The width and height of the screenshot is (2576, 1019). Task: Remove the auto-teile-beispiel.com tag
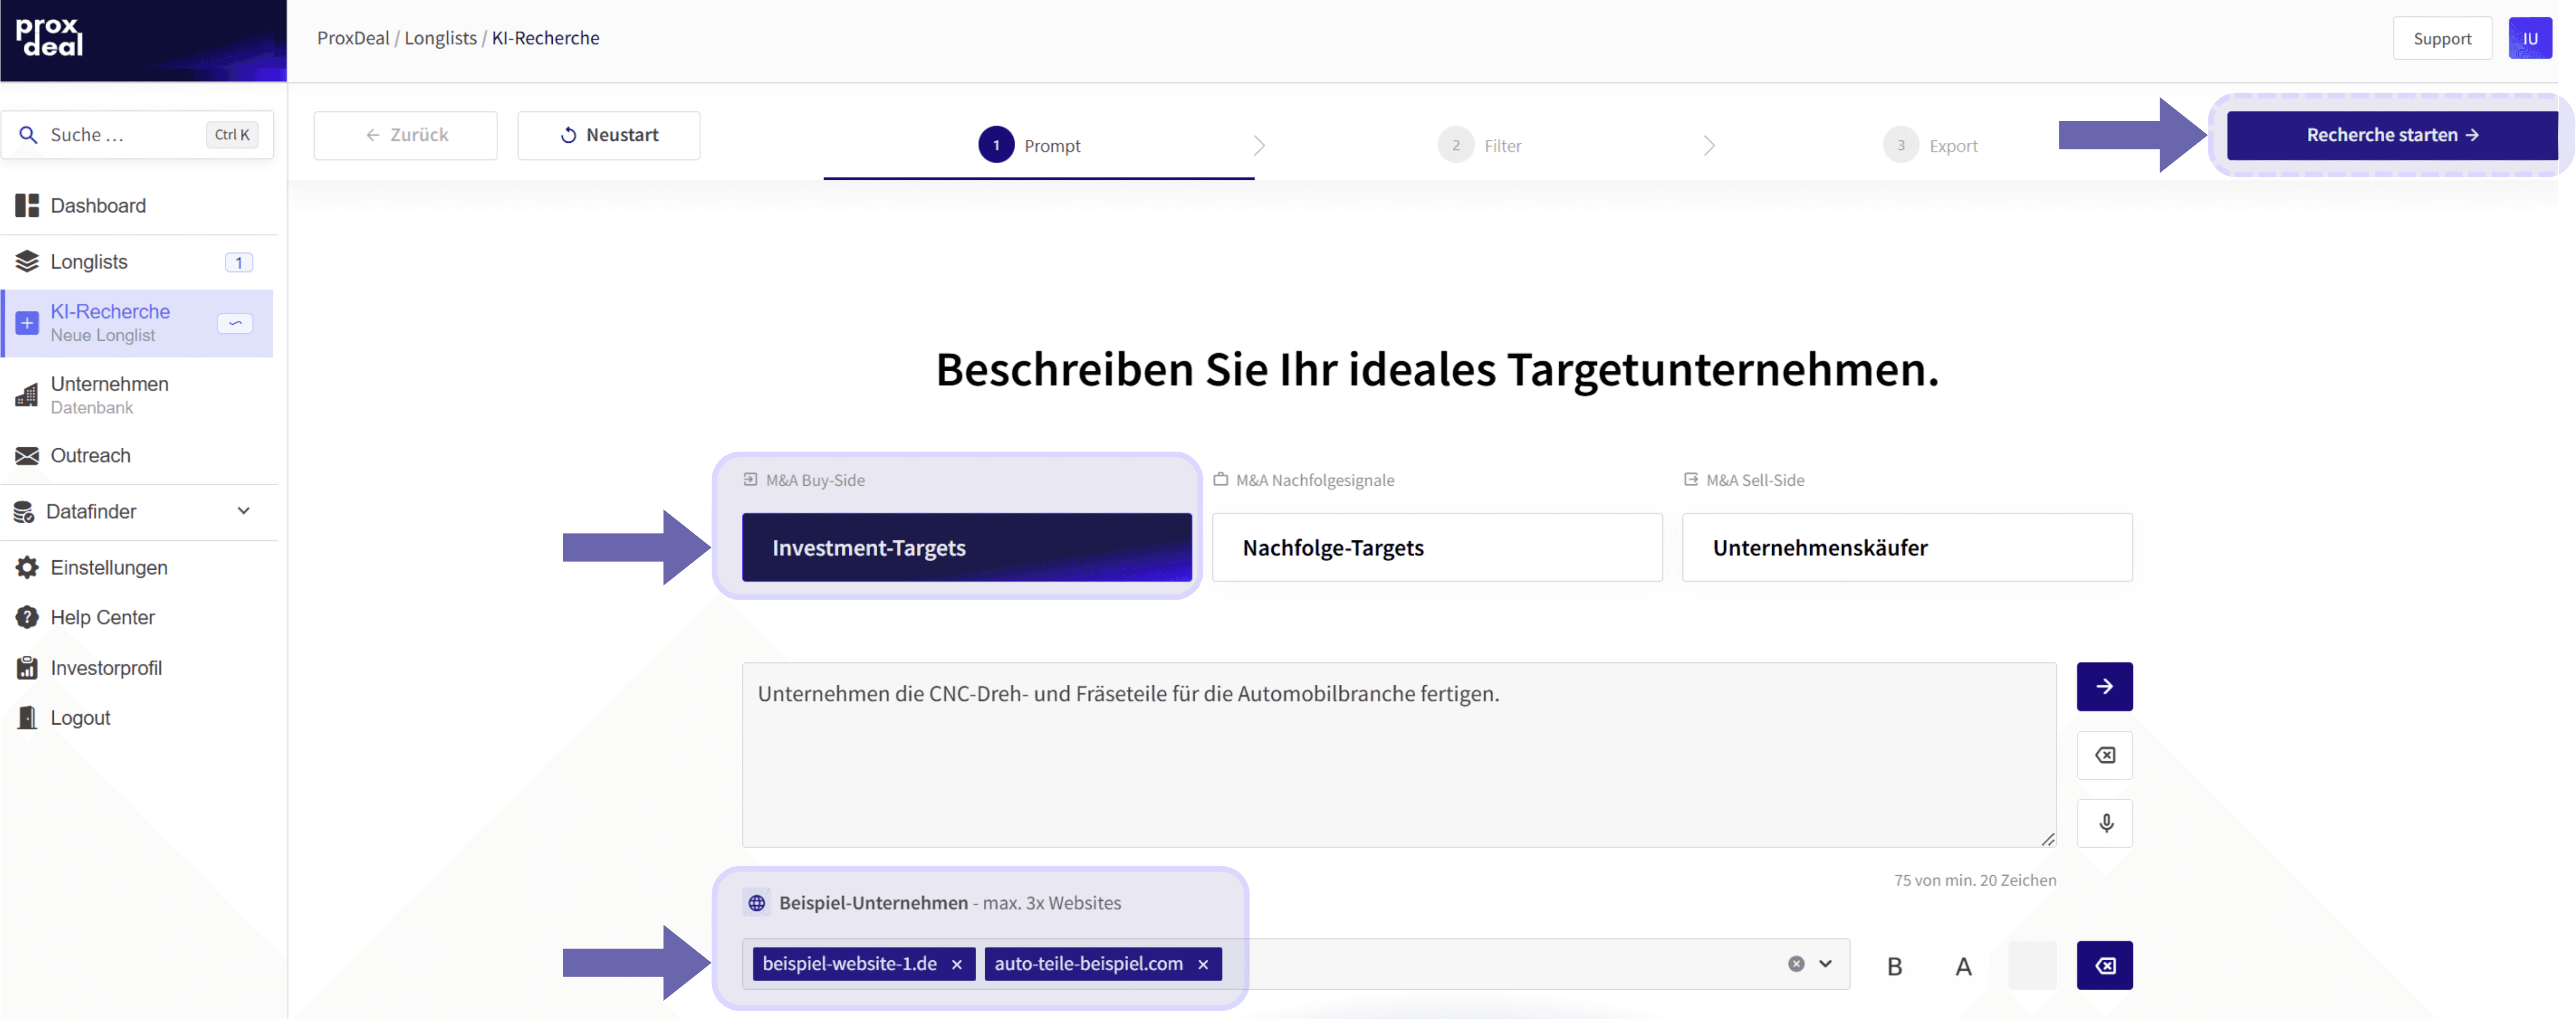1203,964
